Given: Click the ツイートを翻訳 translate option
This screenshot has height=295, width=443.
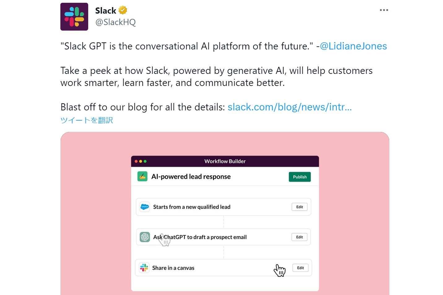Looking at the screenshot, I should tap(87, 120).
